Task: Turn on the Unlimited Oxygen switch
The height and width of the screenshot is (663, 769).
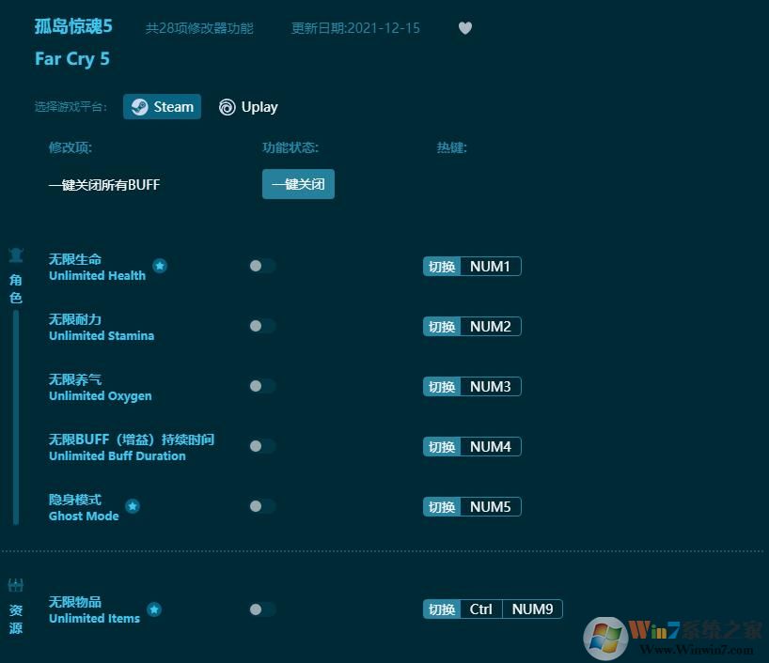Action: [261, 386]
